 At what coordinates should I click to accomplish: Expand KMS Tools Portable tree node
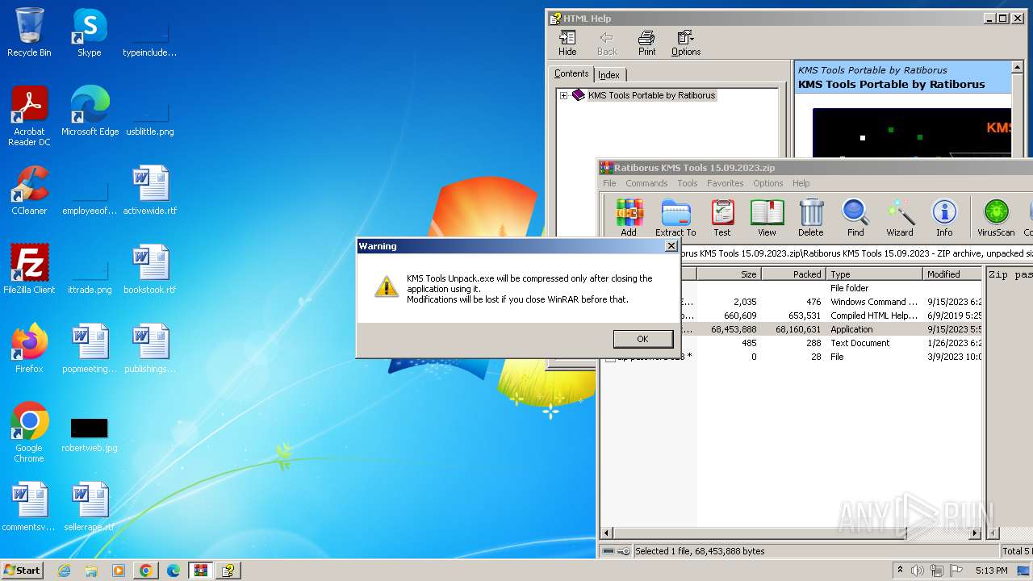[x=563, y=95]
